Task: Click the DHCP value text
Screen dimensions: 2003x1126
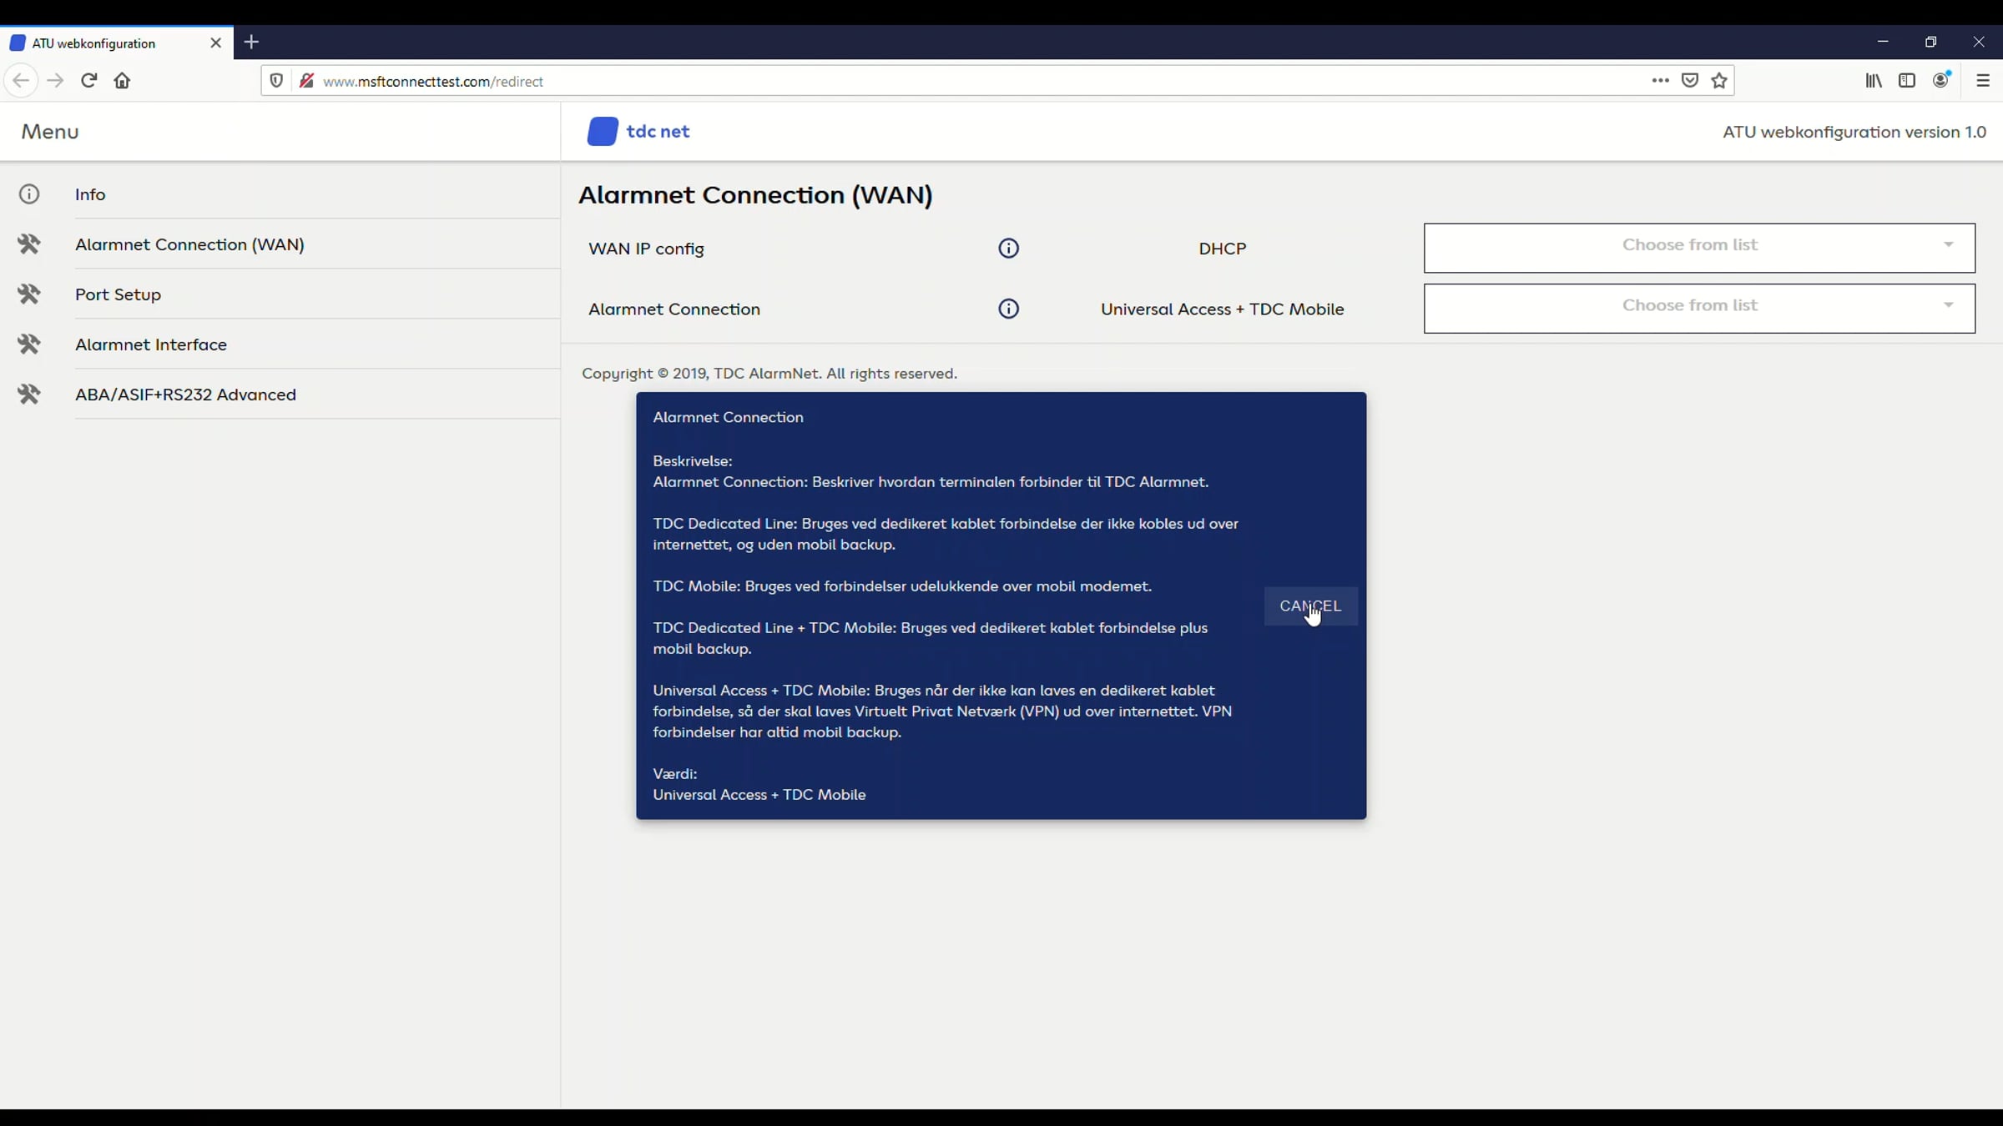Action: (x=1222, y=249)
